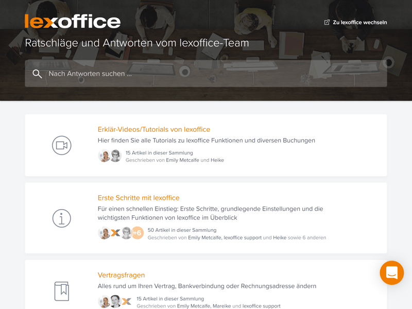Click 'Geschrieben von Emily Metcalfe, Mareike' line
The height and width of the screenshot is (309, 412).
tap(209, 306)
